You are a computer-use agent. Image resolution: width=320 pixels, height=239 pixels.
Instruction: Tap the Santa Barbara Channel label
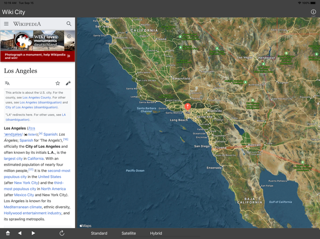click(x=146, y=110)
